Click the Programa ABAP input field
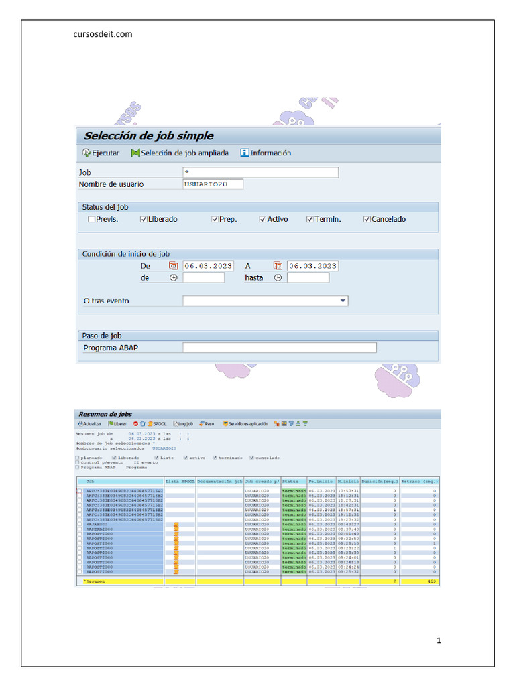 [x=279, y=348]
